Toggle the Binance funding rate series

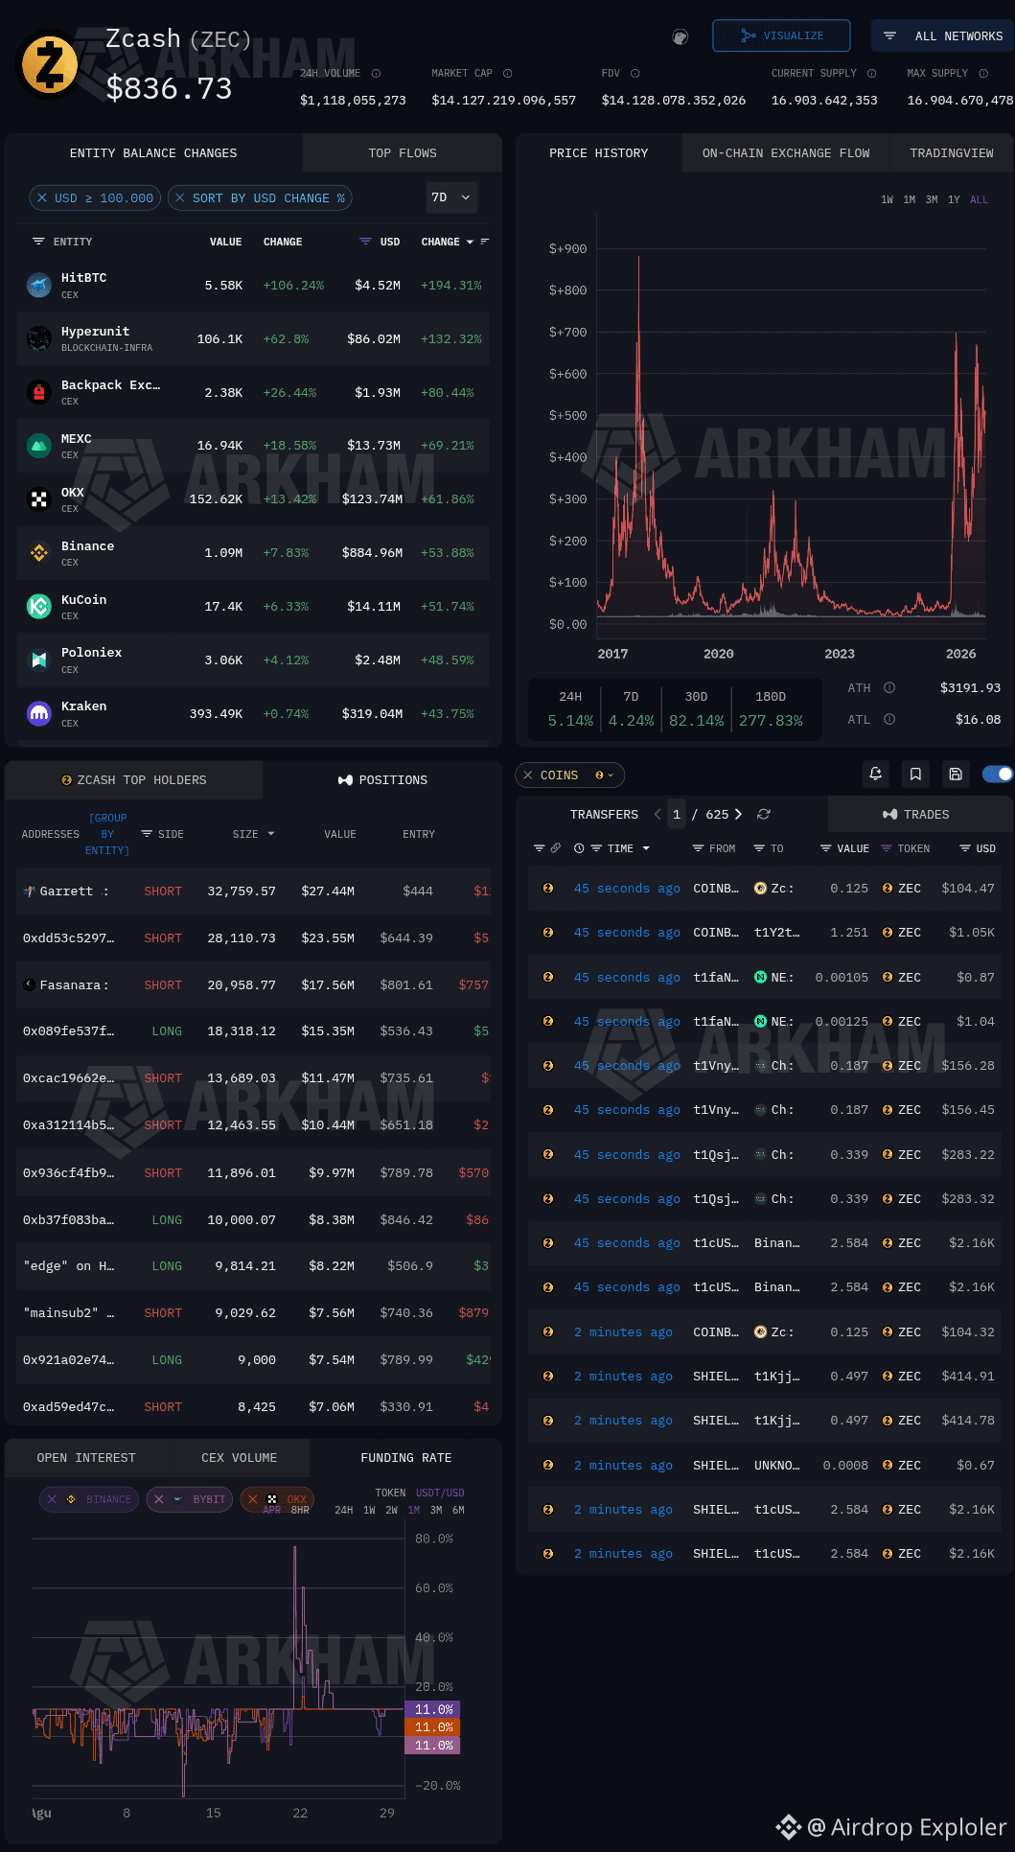[89, 1499]
